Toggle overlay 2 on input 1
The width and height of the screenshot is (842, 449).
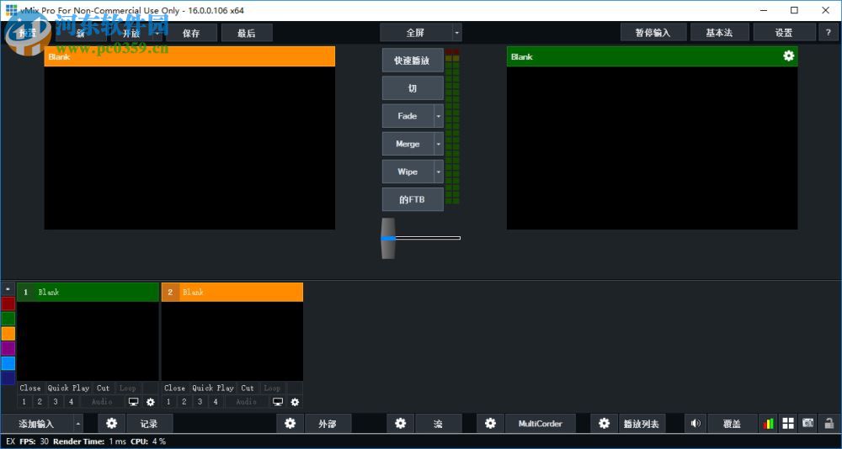40,402
